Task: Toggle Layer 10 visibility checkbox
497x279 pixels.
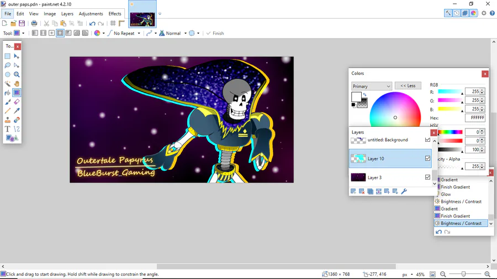Action: (x=427, y=158)
